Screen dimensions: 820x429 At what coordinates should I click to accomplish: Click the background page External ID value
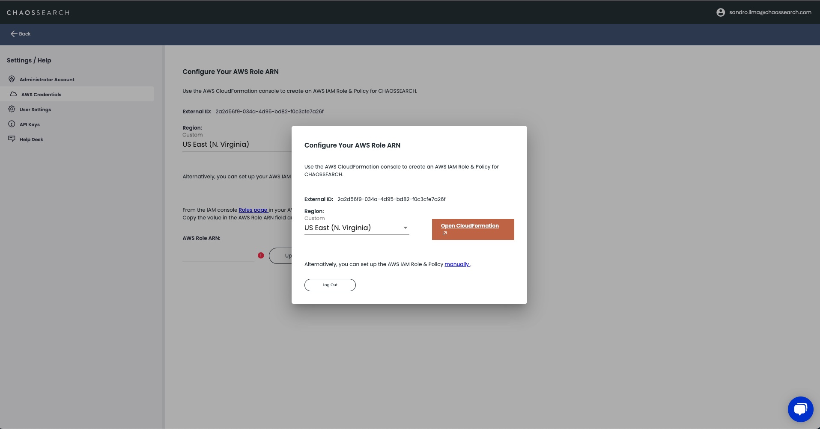point(269,112)
